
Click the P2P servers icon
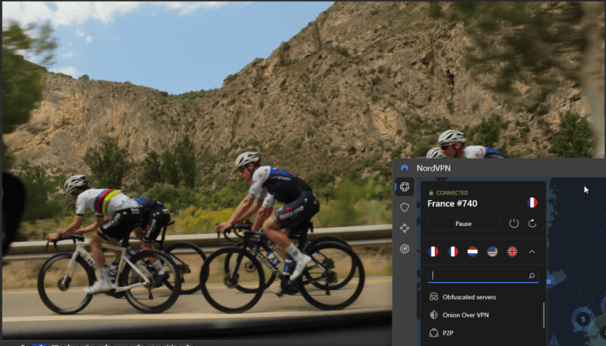[434, 333]
